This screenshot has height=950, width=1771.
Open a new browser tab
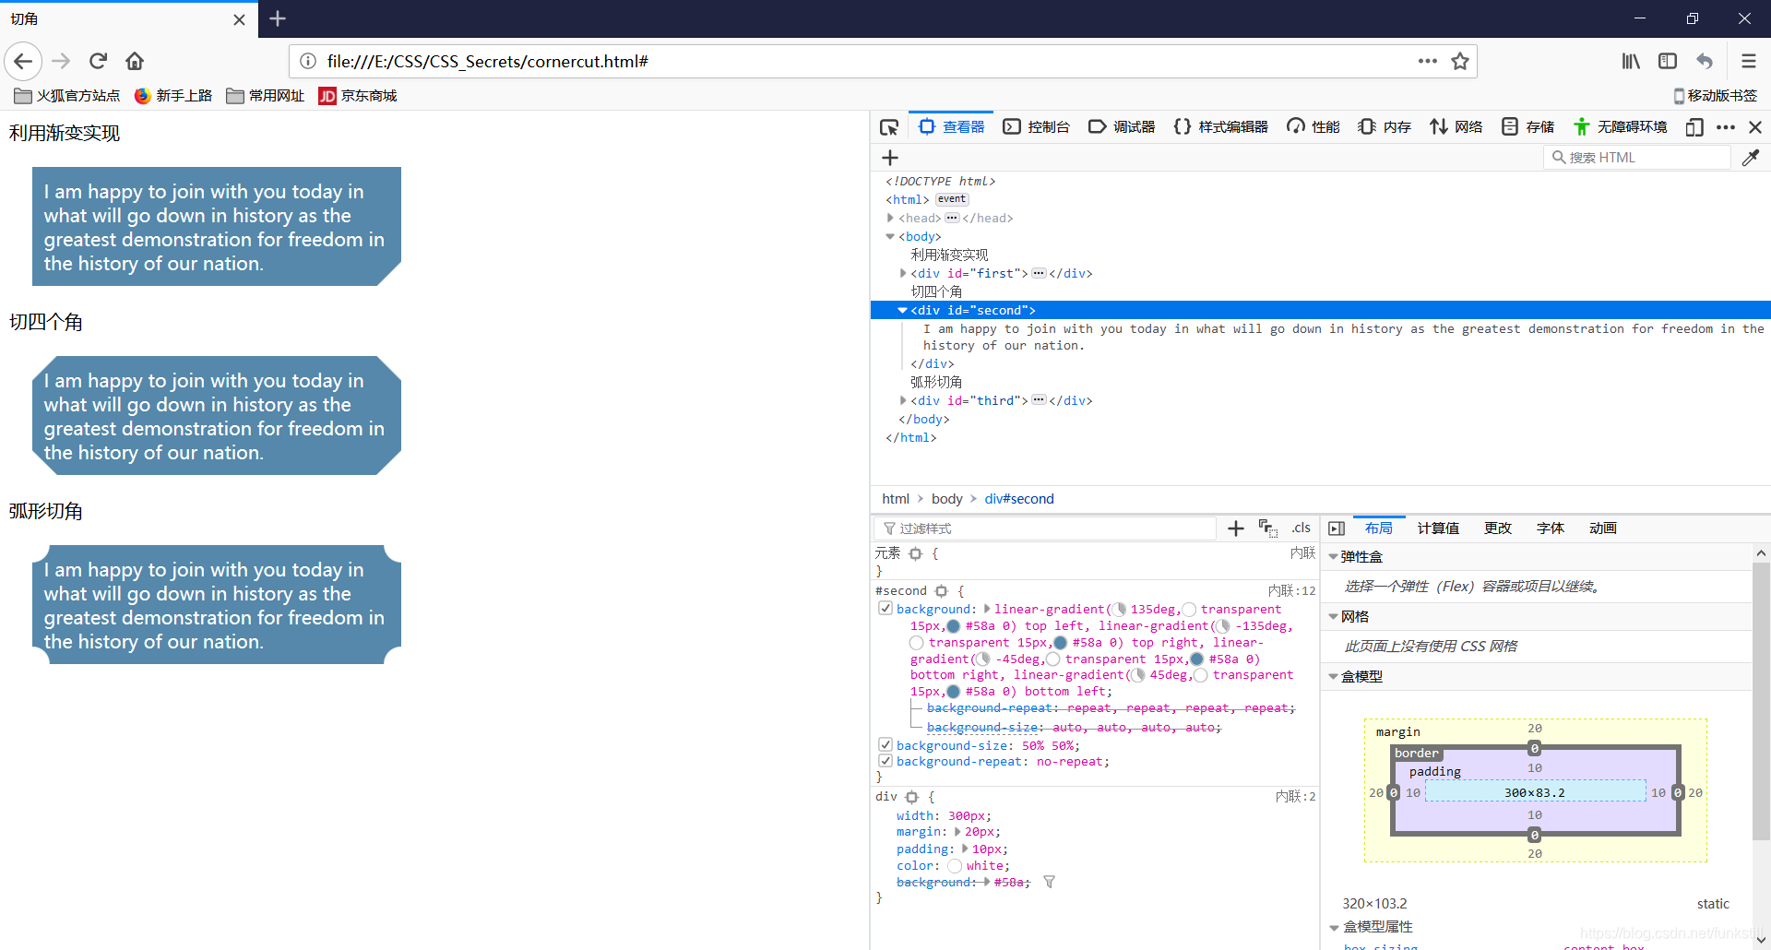(278, 18)
